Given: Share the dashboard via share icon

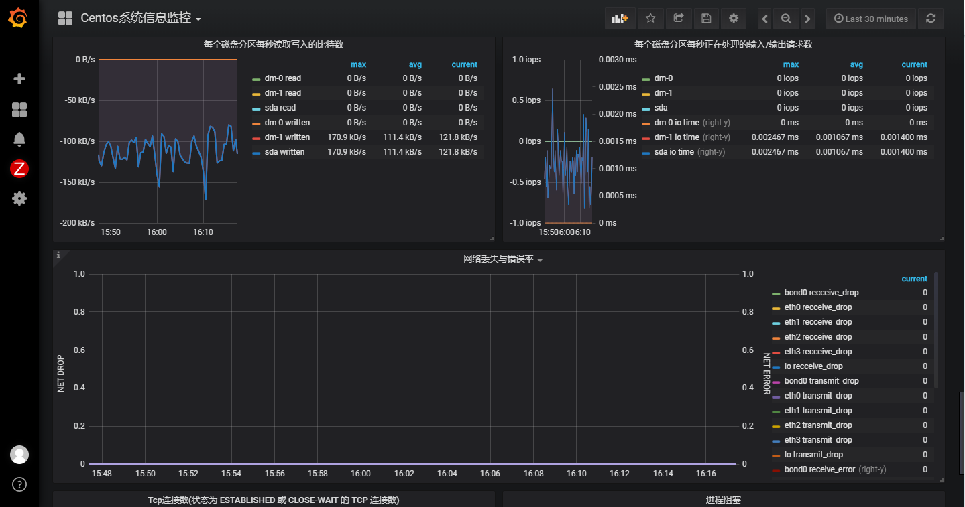Looking at the screenshot, I should point(679,19).
